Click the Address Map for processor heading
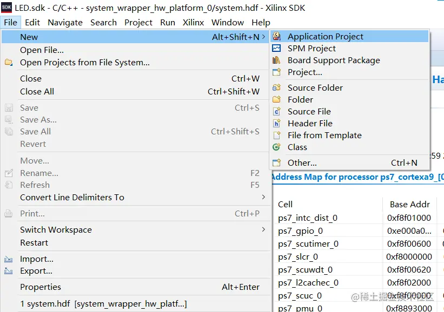 tap(357, 177)
